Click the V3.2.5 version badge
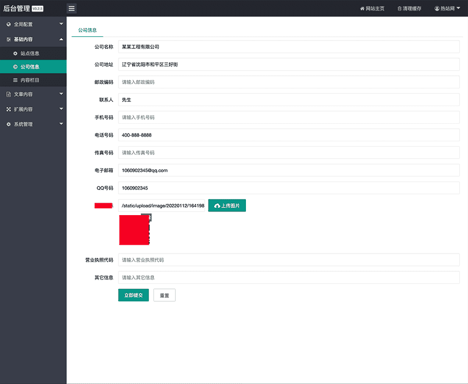 pyautogui.click(x=37, y=9)
